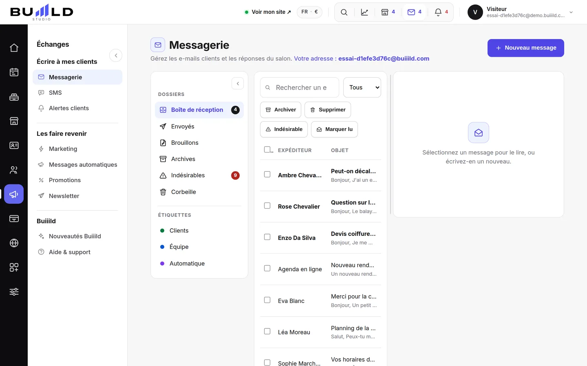587x366 pixels.
Task: Tick the checkbox for Eva Blanc message
Action: pos(267,300)
